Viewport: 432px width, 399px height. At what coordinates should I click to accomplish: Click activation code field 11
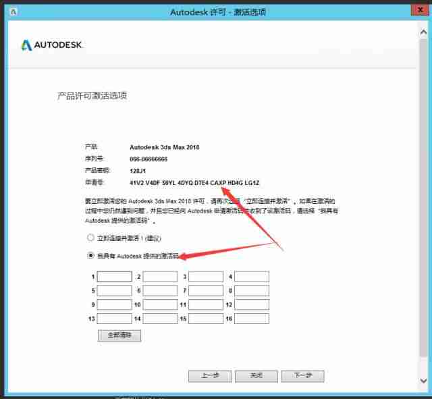[x=206, y=304]
